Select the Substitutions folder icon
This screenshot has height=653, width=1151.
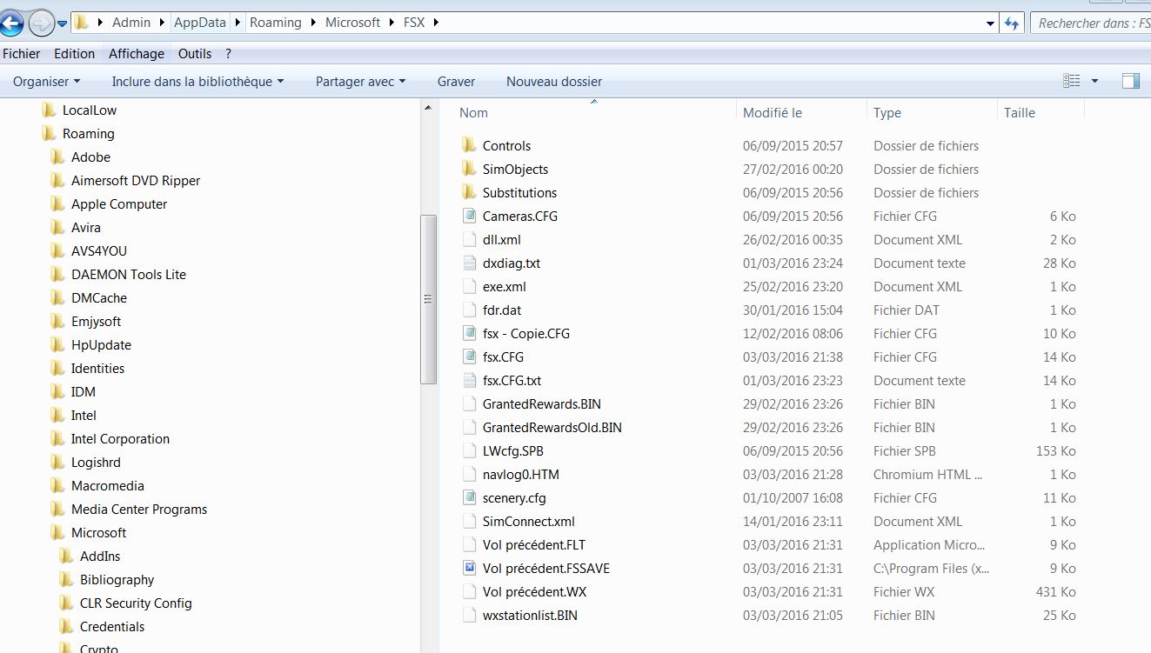point(469,192)
